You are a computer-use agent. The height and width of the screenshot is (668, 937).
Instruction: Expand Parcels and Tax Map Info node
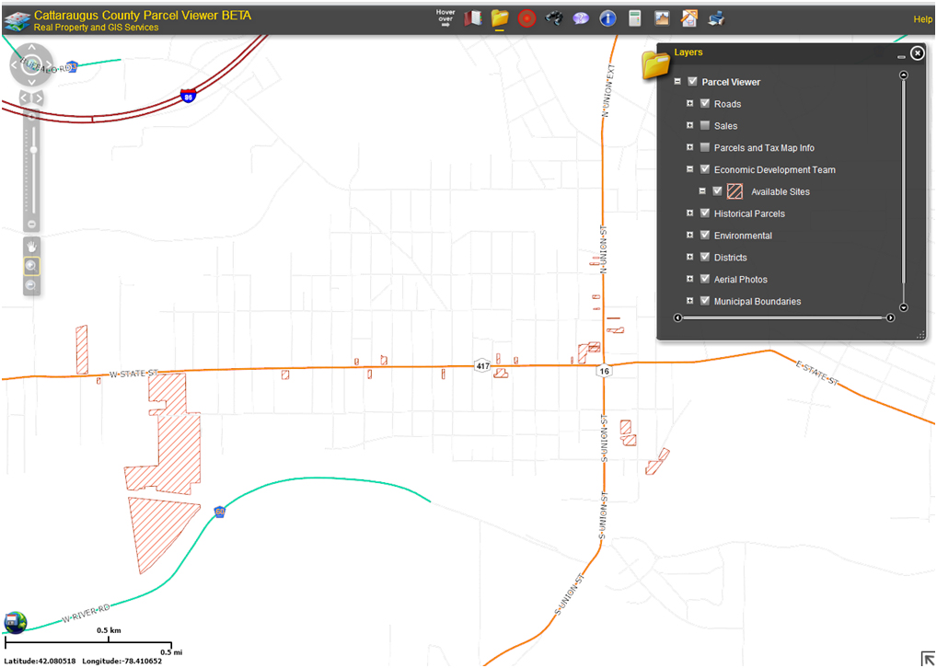point(690,147)
